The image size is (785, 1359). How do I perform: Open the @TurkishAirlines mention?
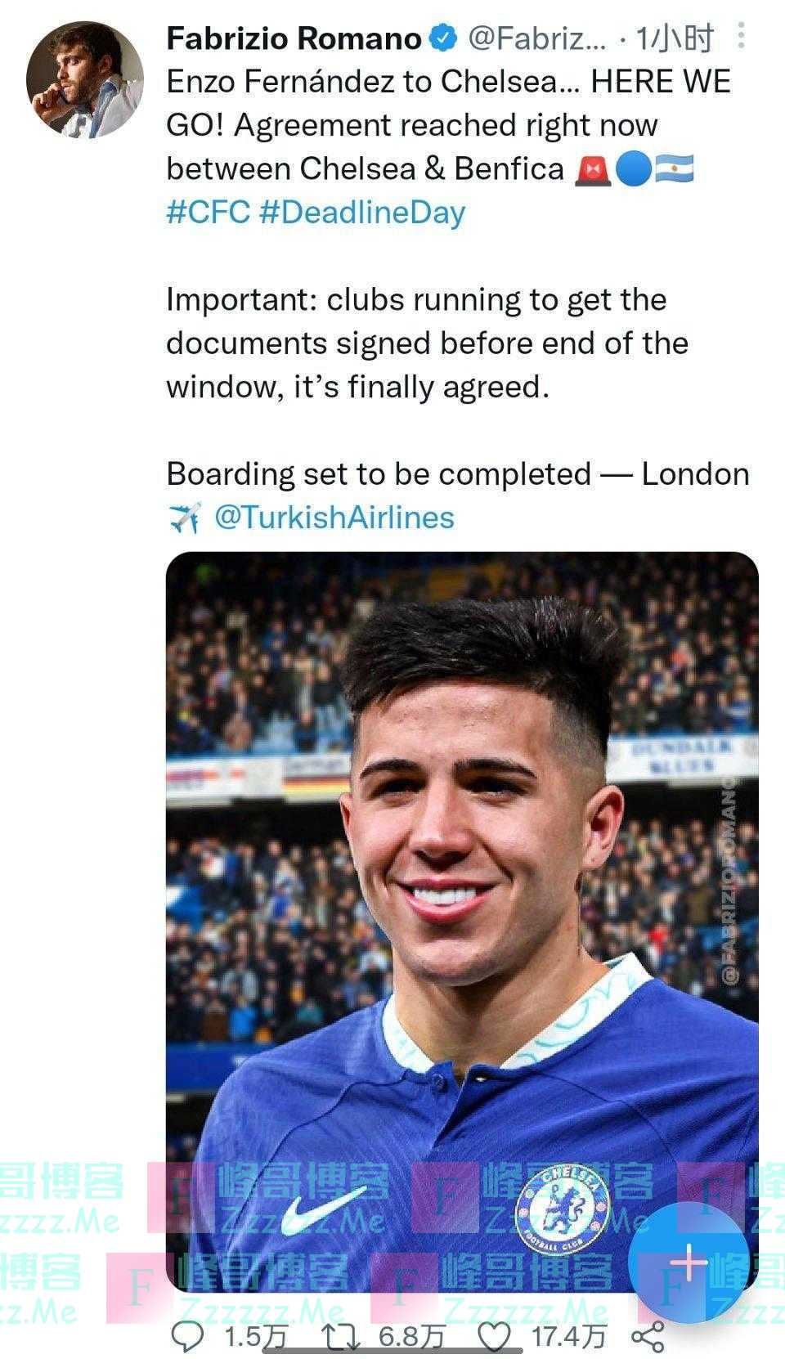click(x=334, y=517)
